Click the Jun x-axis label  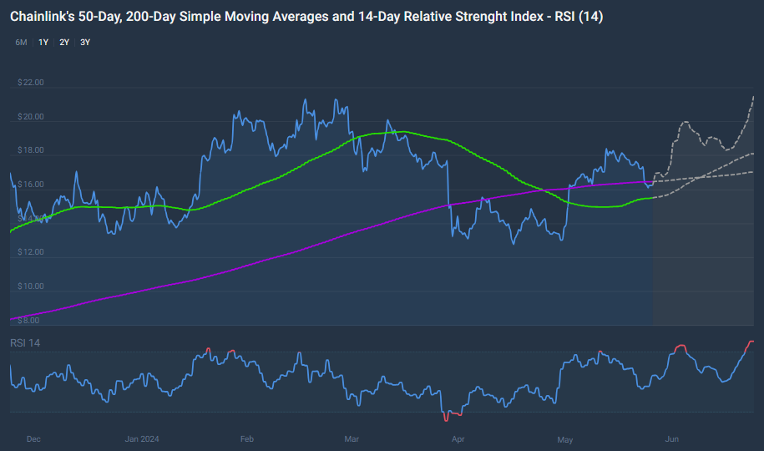(671, 438)
